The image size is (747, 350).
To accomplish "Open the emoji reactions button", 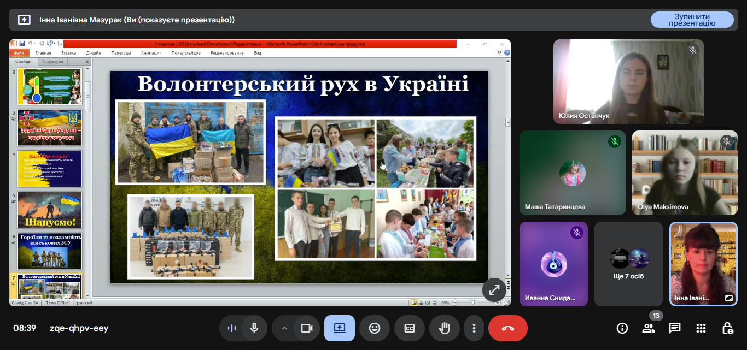I will pos(375,328).
